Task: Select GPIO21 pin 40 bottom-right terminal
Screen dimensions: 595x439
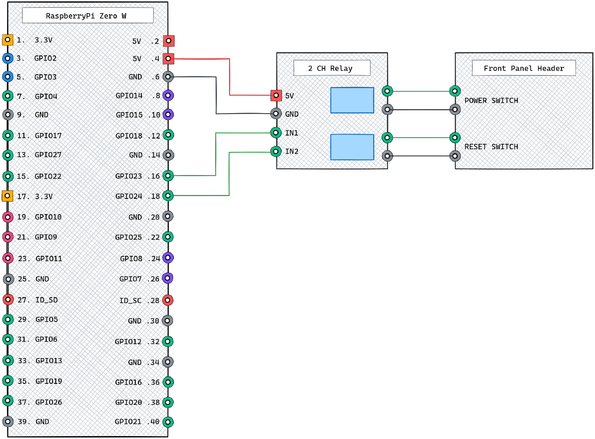Action: 168,422
